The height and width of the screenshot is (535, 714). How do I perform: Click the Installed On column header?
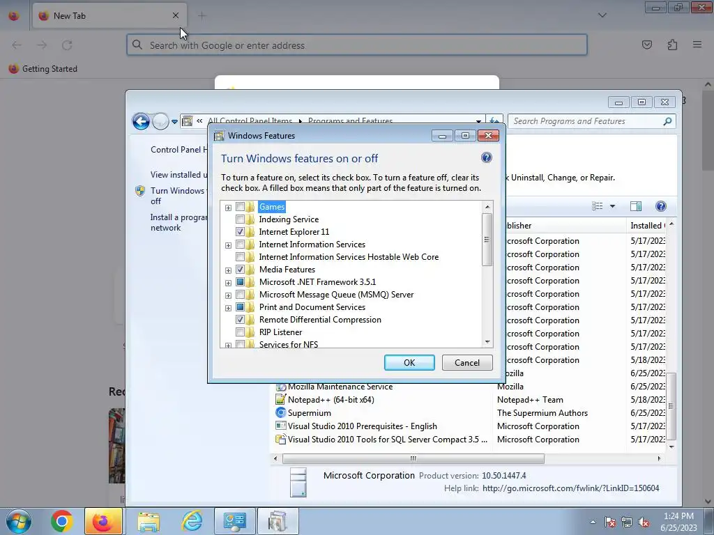click(647, 226)
